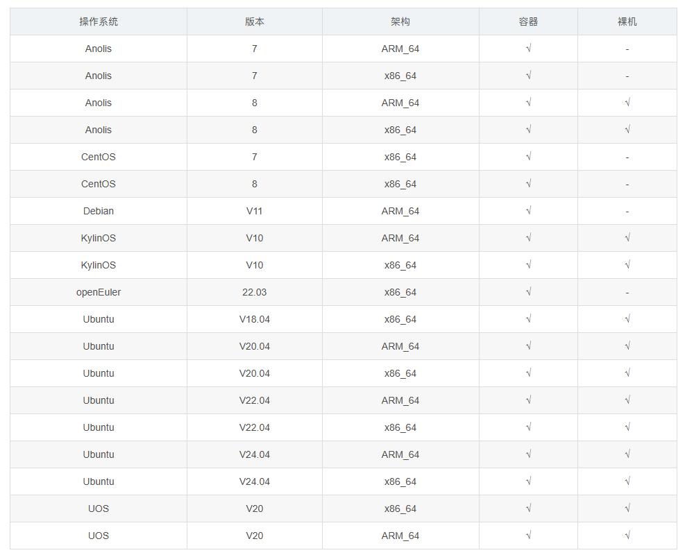Click the 操作系统 column header
The image size is (685, 555).
tap(99, 22)
